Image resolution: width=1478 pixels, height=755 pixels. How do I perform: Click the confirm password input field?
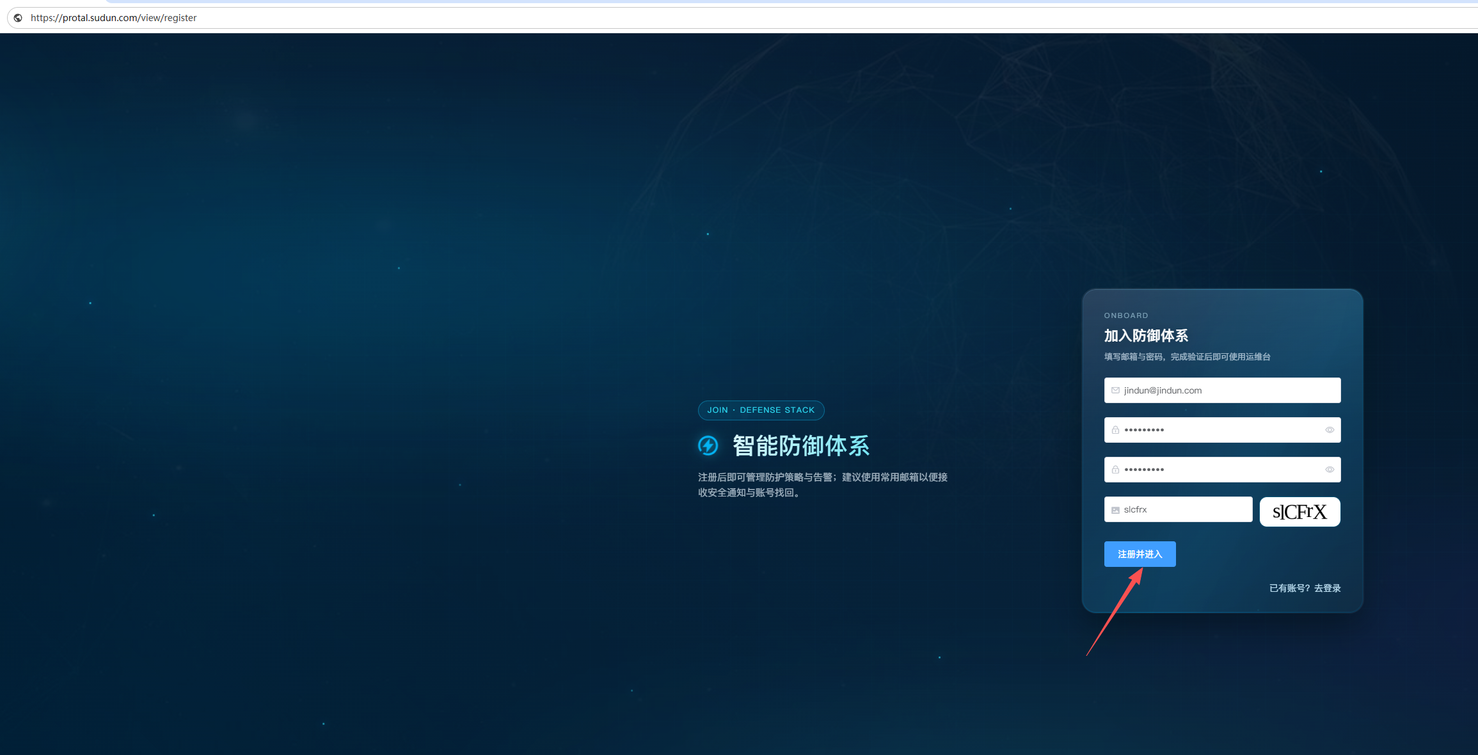(x=1222, y=470)
